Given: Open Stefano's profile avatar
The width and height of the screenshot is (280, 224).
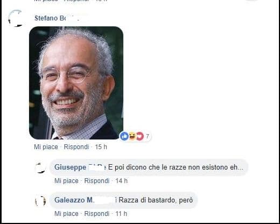Looking at the screenshot, I should (16, 18).
